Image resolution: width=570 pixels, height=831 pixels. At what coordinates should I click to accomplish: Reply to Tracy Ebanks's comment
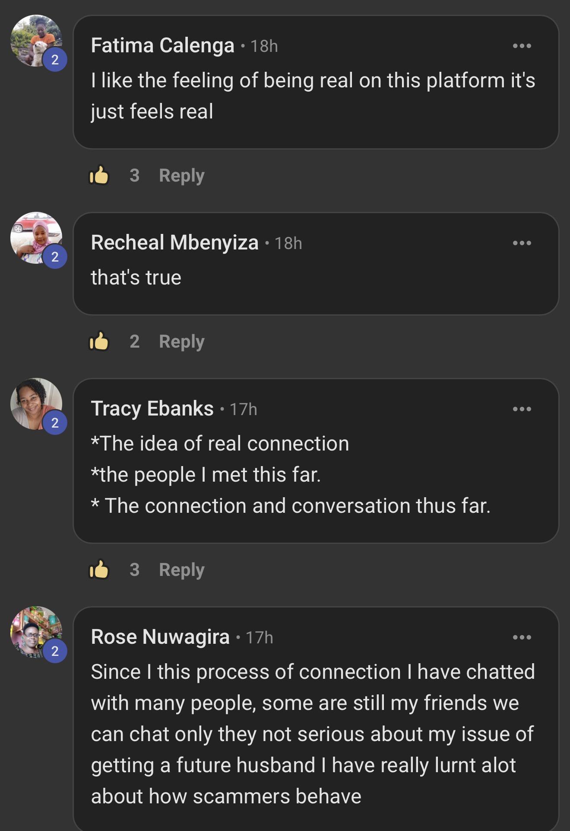click(182, 570)
